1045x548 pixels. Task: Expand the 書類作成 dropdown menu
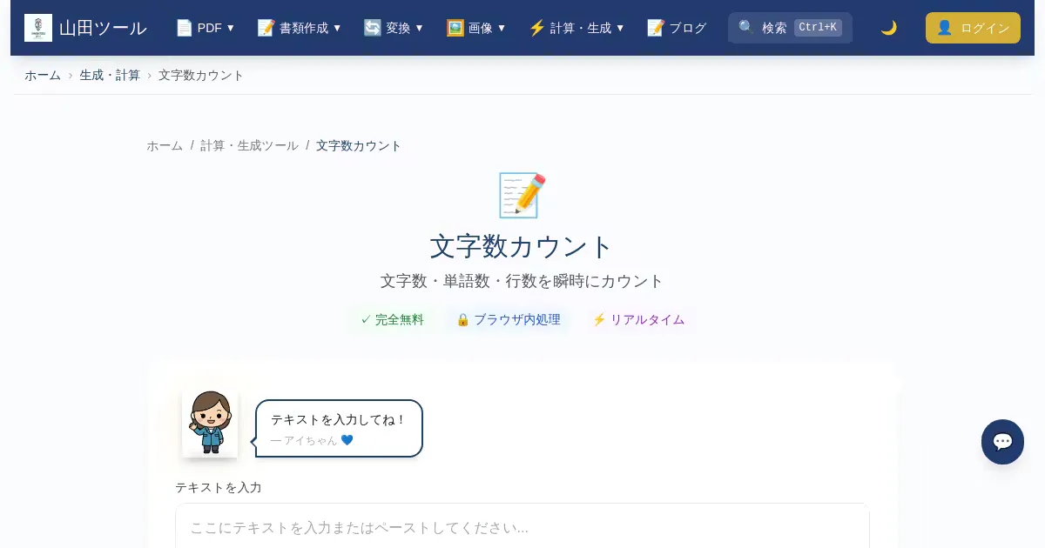point(300,28)
